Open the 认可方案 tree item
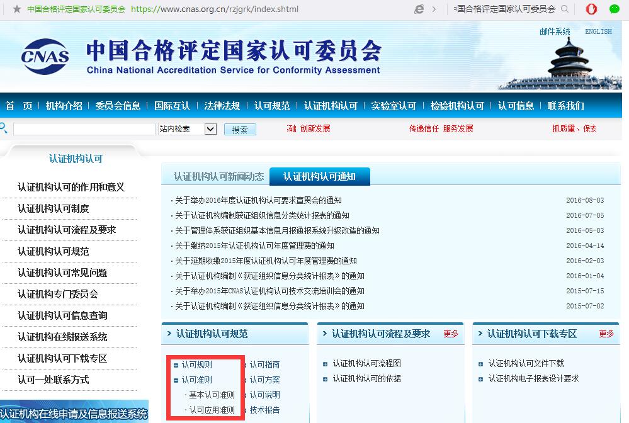 point(264,380)
